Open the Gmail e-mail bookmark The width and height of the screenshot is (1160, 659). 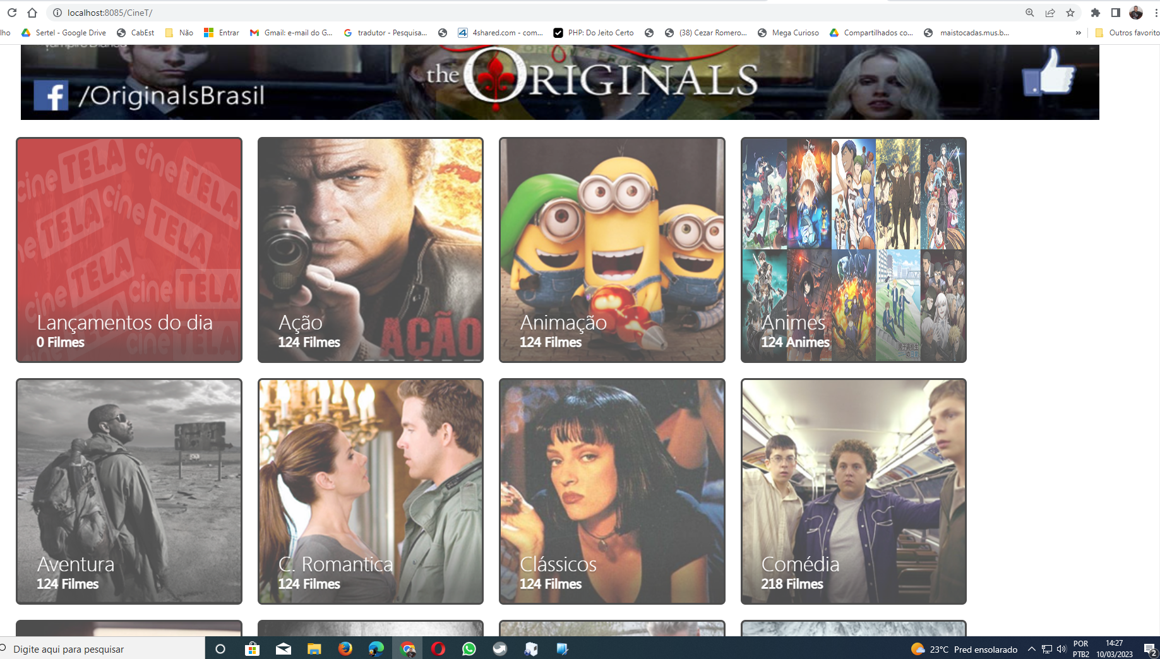[x=291, y=33]
